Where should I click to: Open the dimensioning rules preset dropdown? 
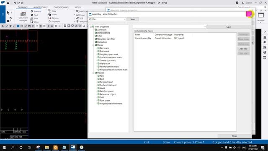tap(205, 27)
